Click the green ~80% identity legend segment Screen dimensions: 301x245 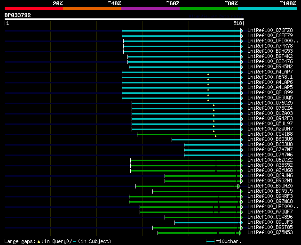[x=209, y=8]
